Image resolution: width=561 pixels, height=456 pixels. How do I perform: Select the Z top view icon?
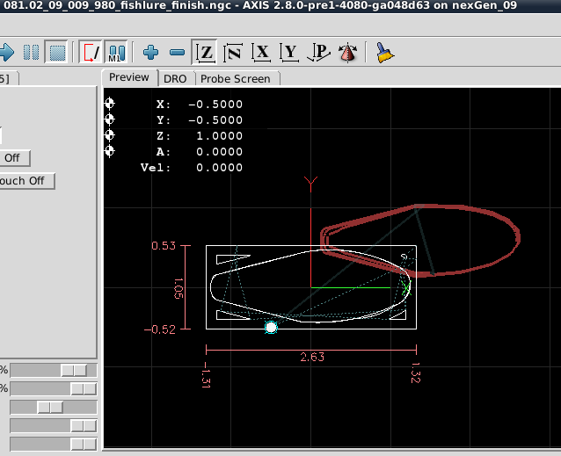(206, 53)
